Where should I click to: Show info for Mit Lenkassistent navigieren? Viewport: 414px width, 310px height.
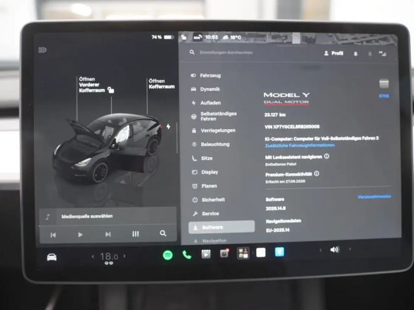tap(327, 156)
